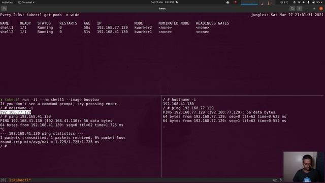Click the junglex timestamp in watch header
325x183 pixels.
287,15
